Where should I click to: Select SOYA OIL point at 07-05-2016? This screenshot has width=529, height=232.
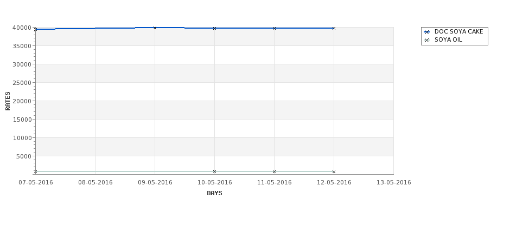pos(35,172)
